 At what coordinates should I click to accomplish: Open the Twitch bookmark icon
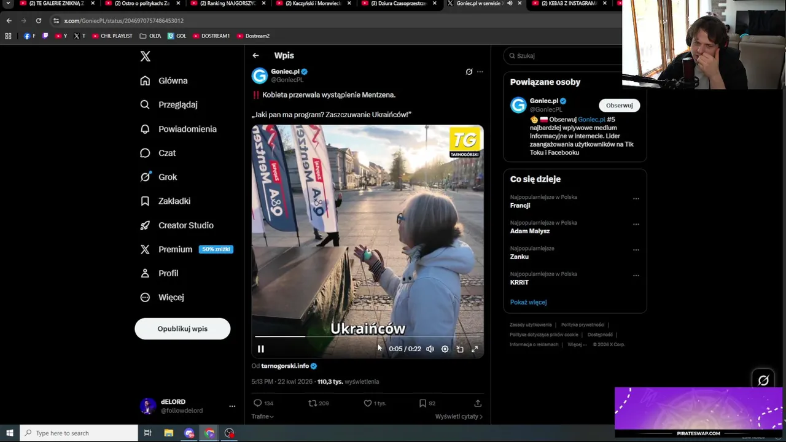[45, 36]
